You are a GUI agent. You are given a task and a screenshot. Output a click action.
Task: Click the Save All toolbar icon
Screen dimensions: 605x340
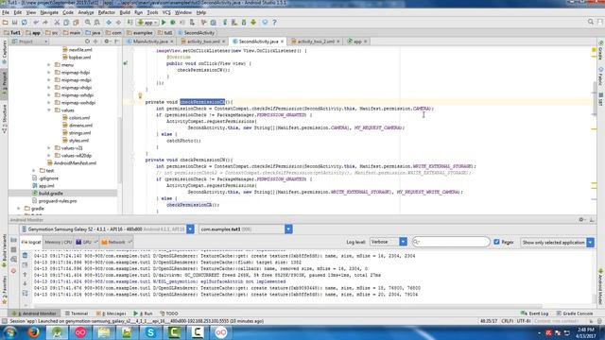[x=15, y=23]
